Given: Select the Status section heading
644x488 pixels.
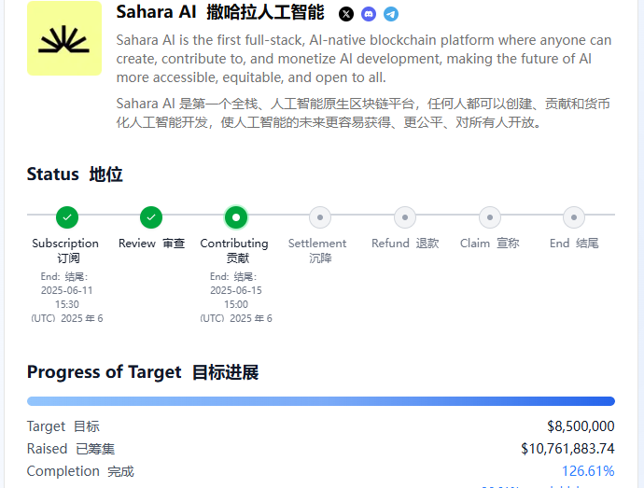Looking at the screenshot, I should coord(75,174).
